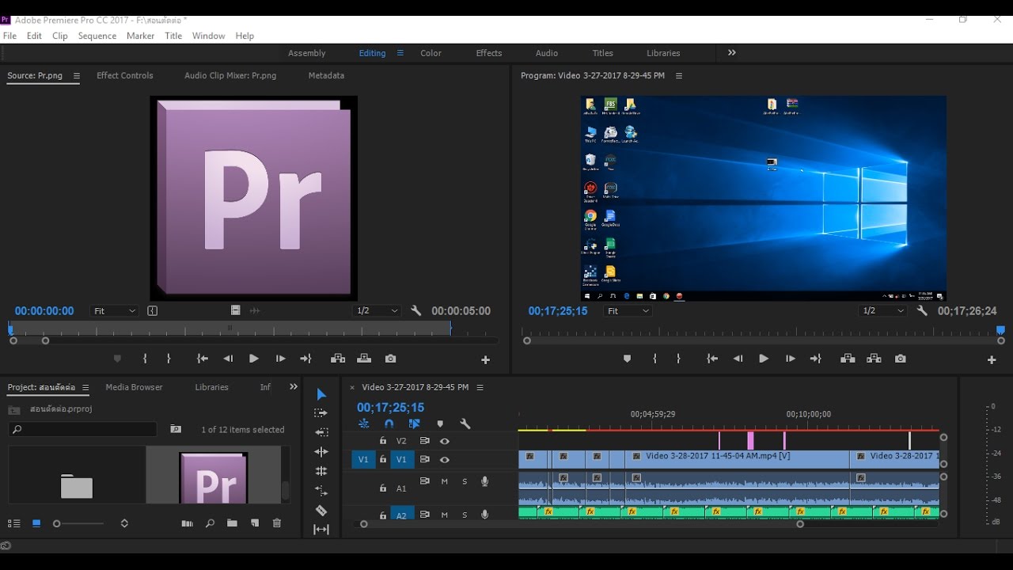
Task: Toggle Linked Selection in timeline
Action: click(415, 424)
